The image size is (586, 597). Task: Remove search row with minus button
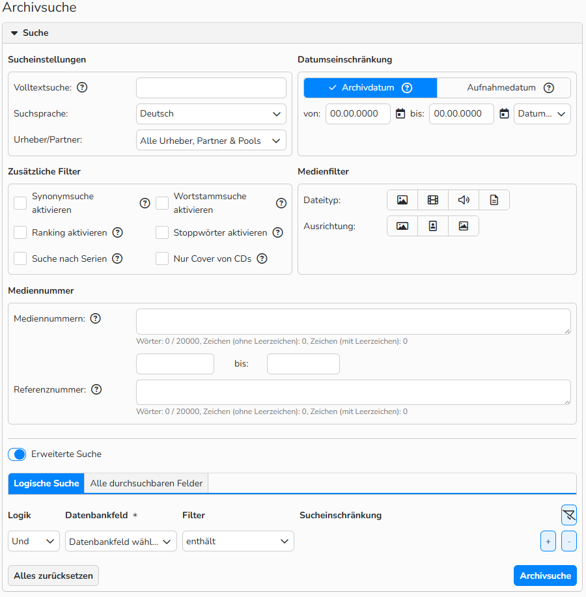point(569,542)
